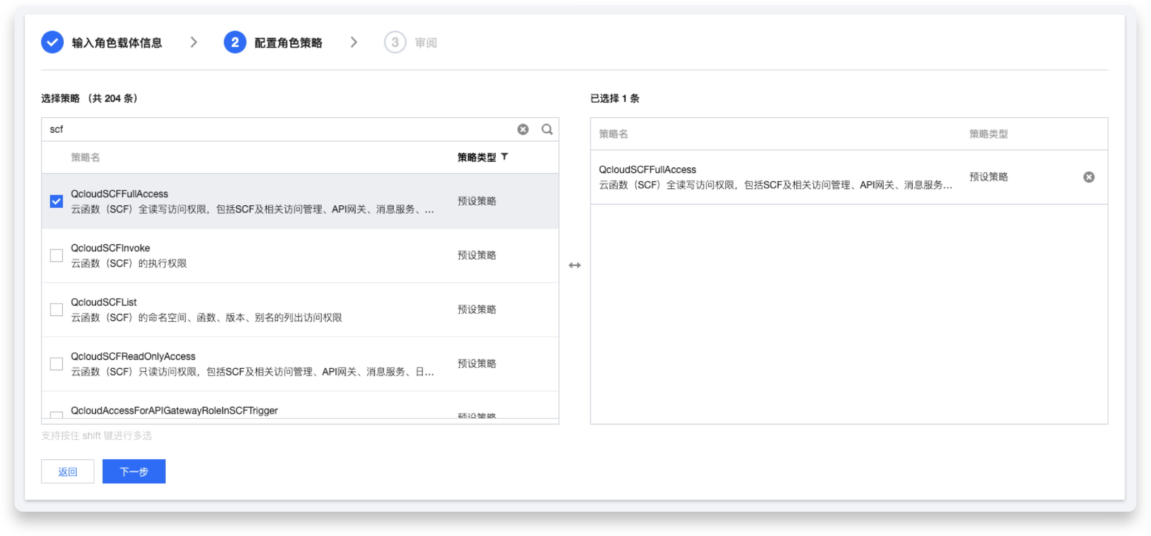Click the chevron arrow before the 审阅 step
1151x536 pixels.
tap(354, 42)
